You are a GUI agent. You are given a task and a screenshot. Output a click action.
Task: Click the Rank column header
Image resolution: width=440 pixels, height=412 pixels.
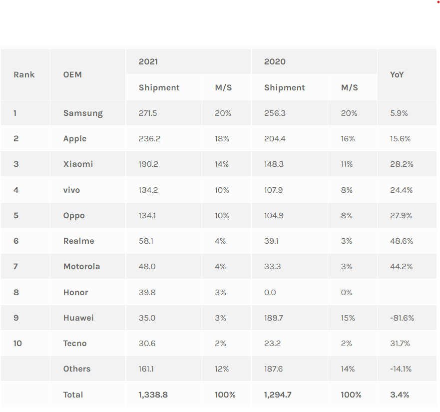point(24,74)
